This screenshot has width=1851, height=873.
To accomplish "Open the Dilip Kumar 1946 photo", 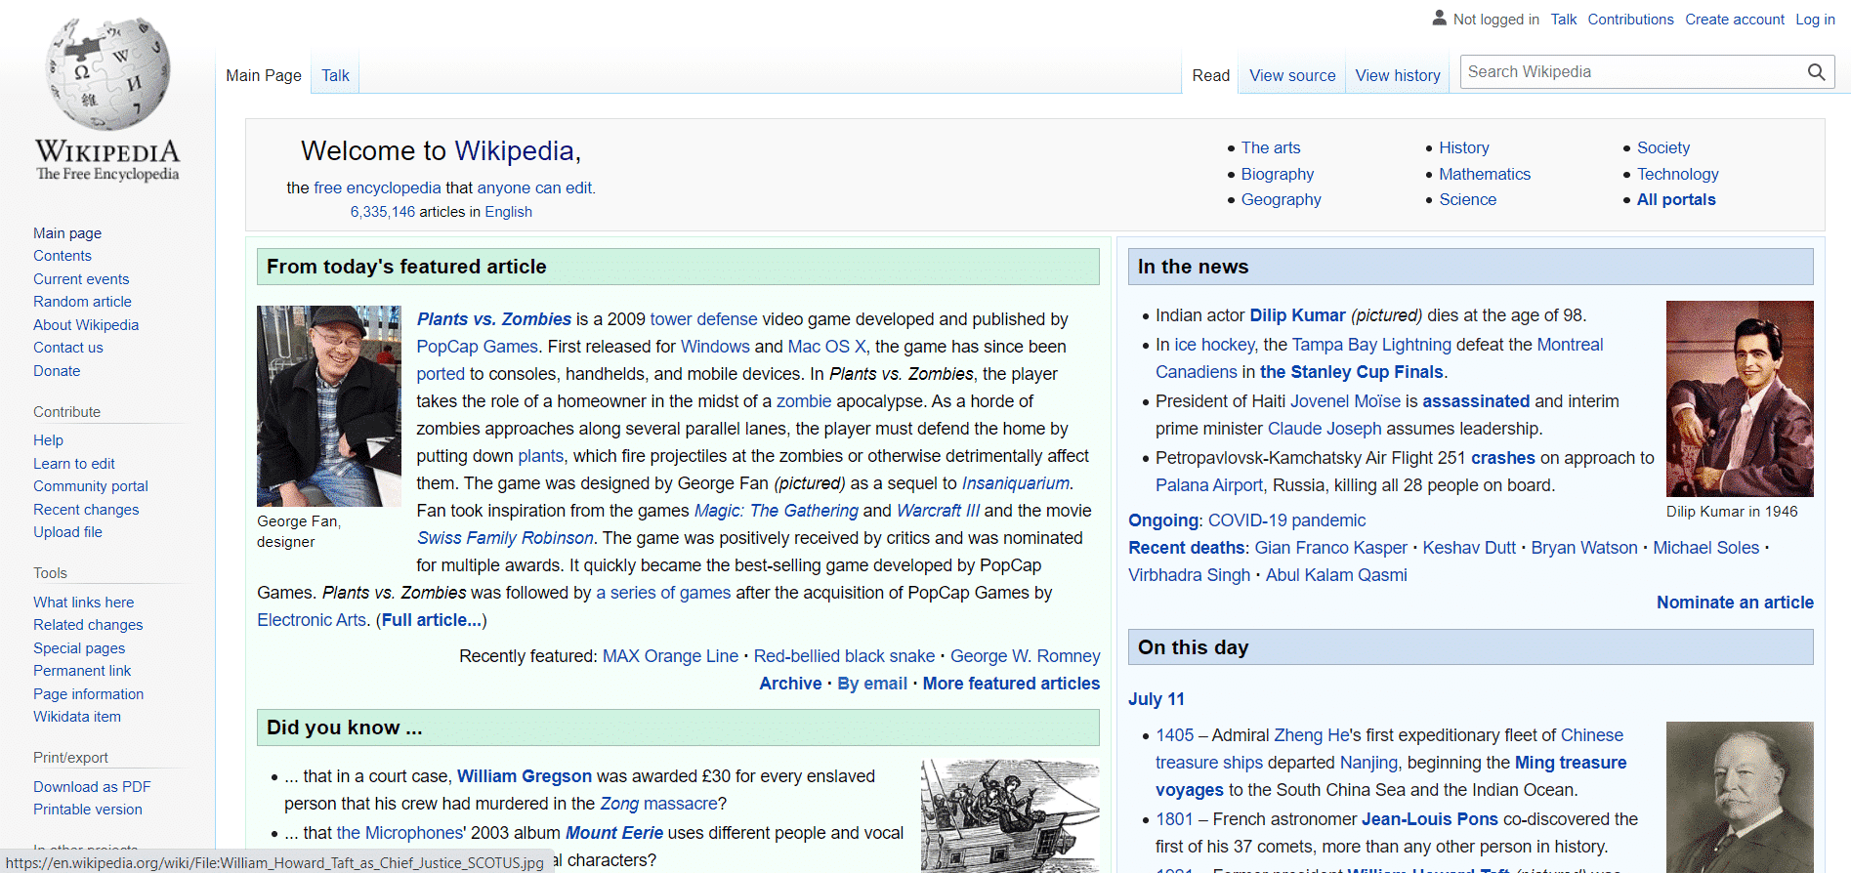I will click(x=1740, y=398).
